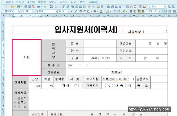Image resolution: width=177 pixels, height=116 pixels.
Task: Open the 창(W) menu
Action: click(x=82, y=2)
